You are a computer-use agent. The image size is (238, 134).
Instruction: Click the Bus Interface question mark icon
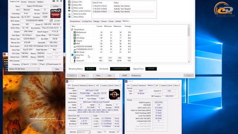61,28
